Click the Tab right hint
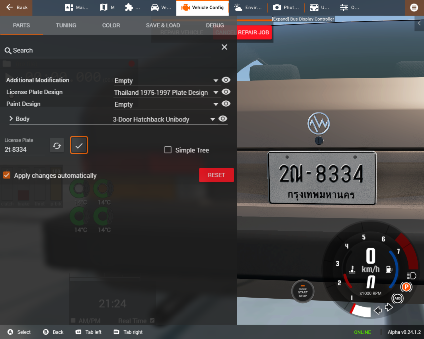 (128, 332)
